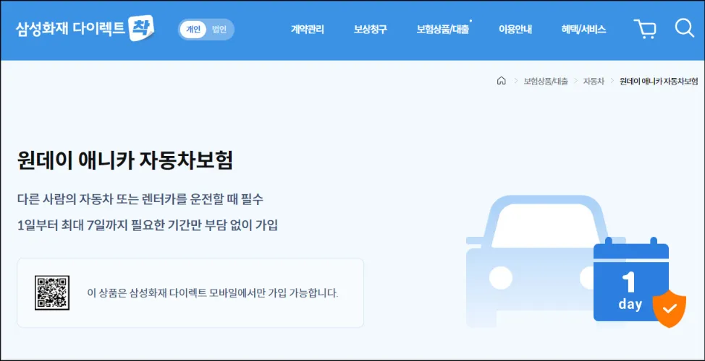The width and height of the screenshot is (705, 361).
Task: Click 자동차 breadcrumb link
Action: tap(594, 82)
